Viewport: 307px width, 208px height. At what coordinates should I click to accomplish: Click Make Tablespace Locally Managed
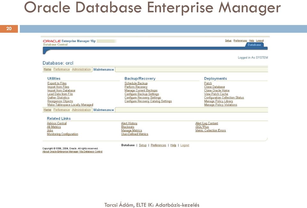point(70,105)
